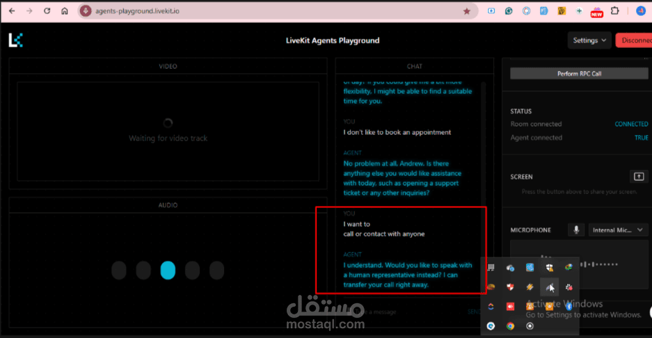Open Microsoft Edge tray icon
The width and height of the screenshot is (652, 338).
coord(491,326)
